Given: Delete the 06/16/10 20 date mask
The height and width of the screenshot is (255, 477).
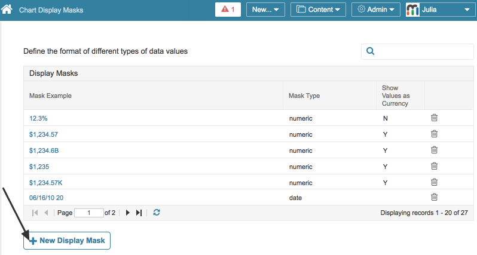Looking at the screenshot, I should pos(435,197).
